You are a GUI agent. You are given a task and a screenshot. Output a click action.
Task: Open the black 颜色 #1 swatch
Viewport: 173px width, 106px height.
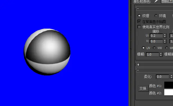pos(169,85)
